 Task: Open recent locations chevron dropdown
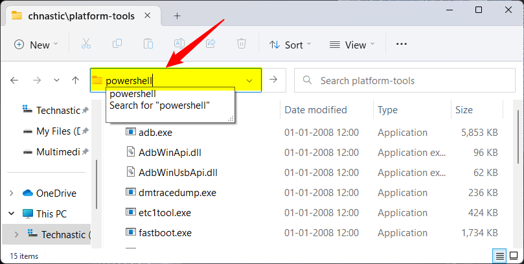[57, 80]
